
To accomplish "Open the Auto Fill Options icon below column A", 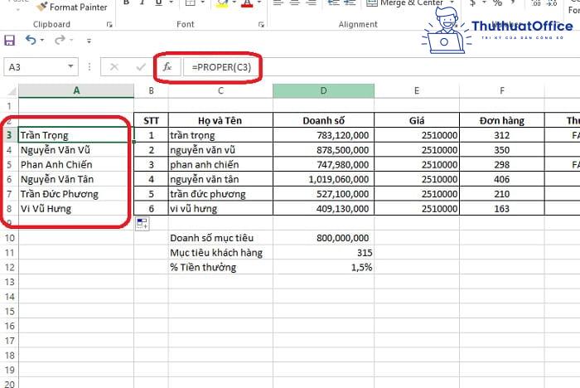I will [x=142, y=224].
